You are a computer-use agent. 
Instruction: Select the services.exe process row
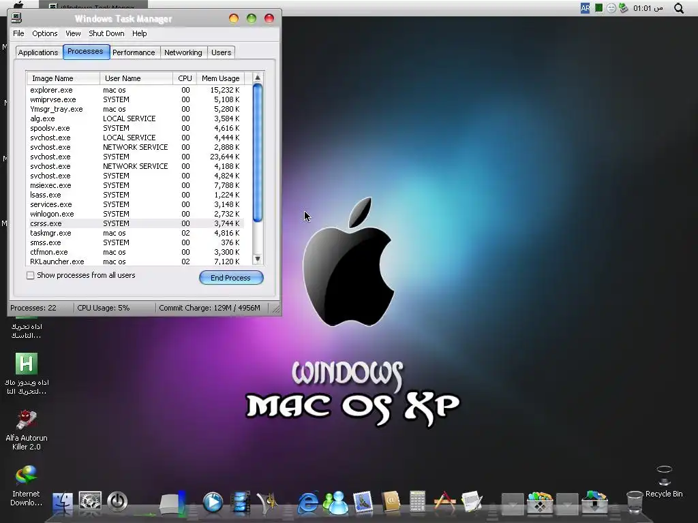[x=136, y=204]
